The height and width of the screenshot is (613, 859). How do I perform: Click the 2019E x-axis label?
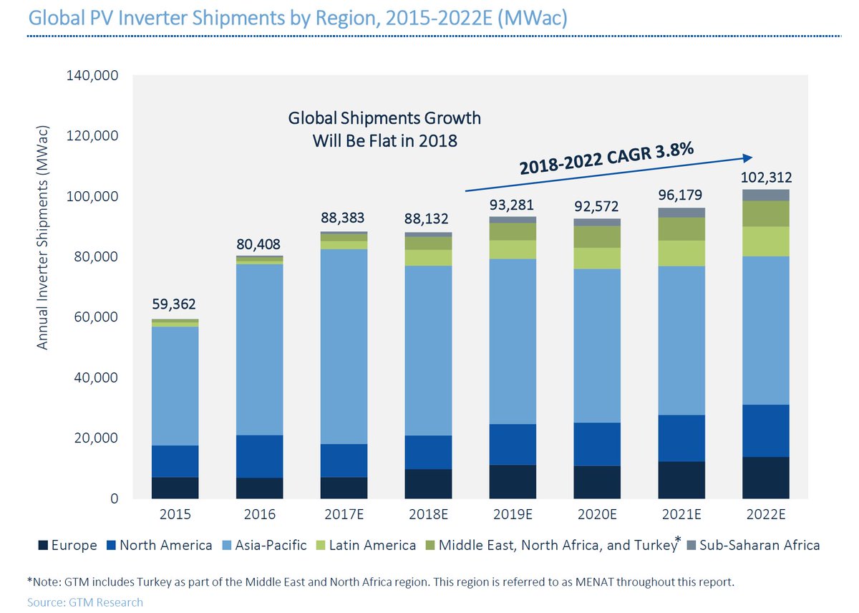[x=513, y=514]
